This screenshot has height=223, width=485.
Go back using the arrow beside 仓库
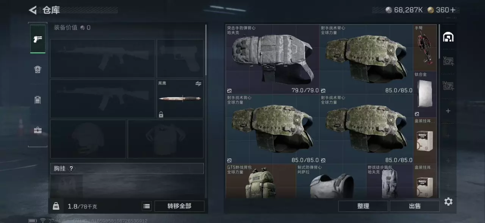33,10
